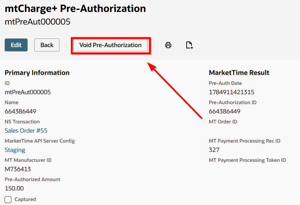Open the Staging server config link

click(15, 150)
